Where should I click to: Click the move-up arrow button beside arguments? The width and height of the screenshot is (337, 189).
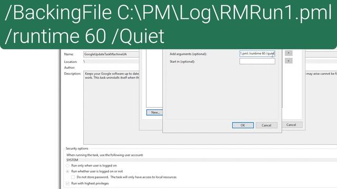point(289,53)
